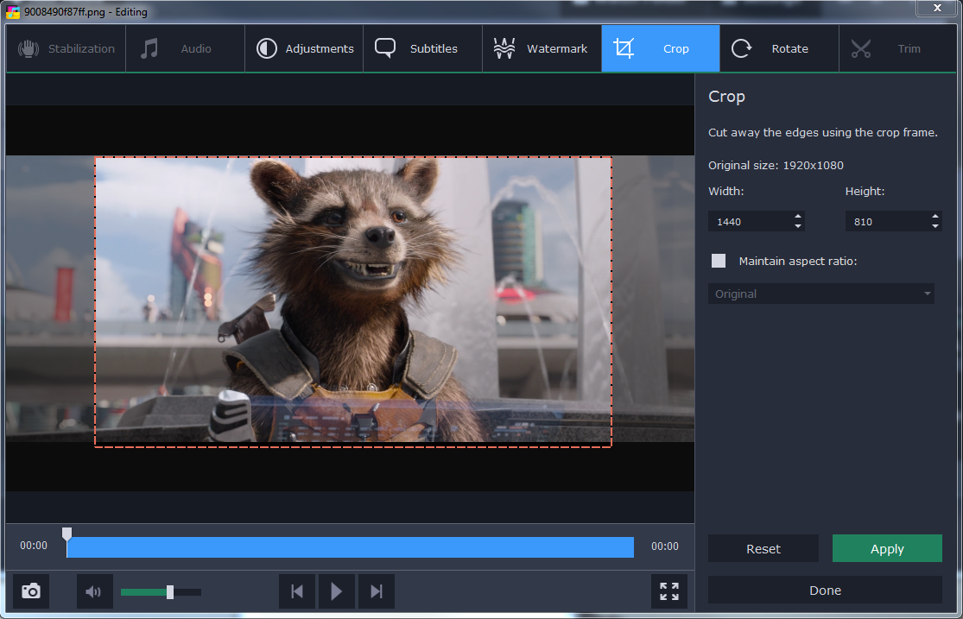Mute the volume speaker icon

94,591
